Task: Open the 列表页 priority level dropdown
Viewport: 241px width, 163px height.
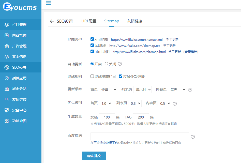Action: click(x=135, y=103)
